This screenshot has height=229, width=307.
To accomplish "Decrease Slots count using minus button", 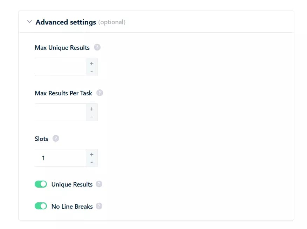I will pos(91,162).
